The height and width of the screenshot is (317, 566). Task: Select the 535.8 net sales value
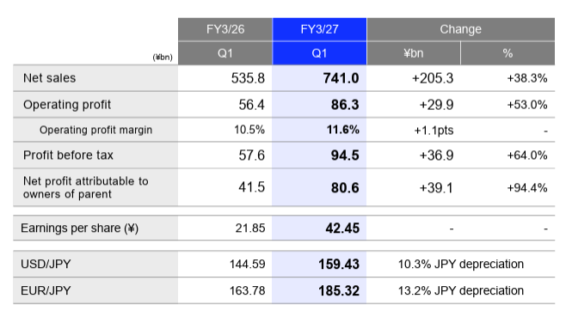248,78
